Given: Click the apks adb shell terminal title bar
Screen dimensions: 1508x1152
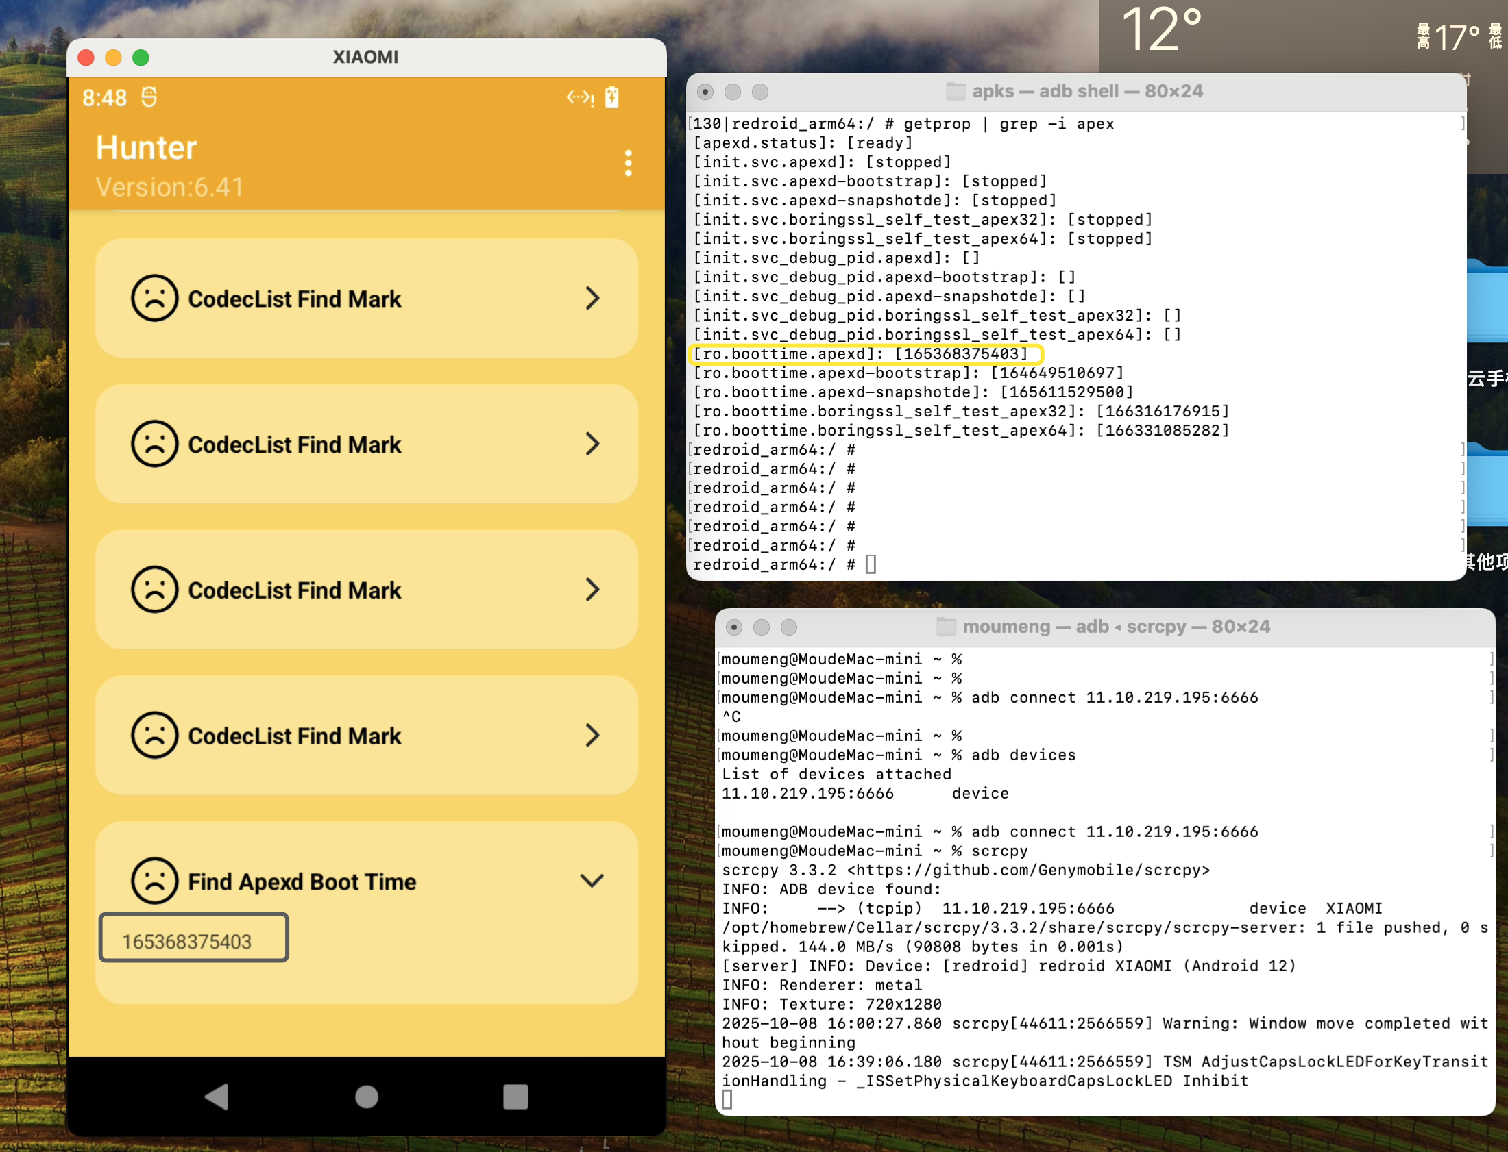Looking at the screenshot, I should tap(1086, 91).
